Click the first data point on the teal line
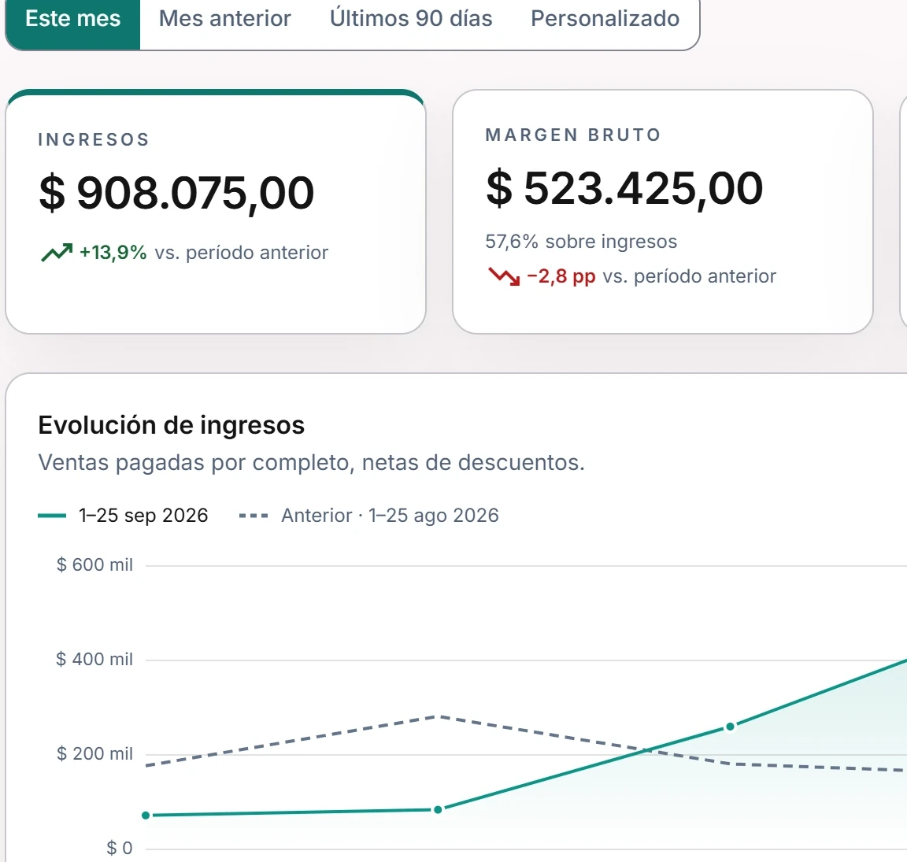The image size is (907, 862). pos(146,815)
